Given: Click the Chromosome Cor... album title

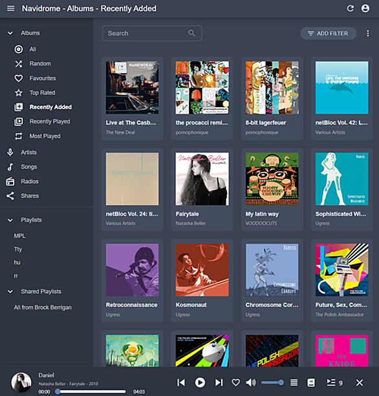Looking at the screenshot, I should [272, 305].
